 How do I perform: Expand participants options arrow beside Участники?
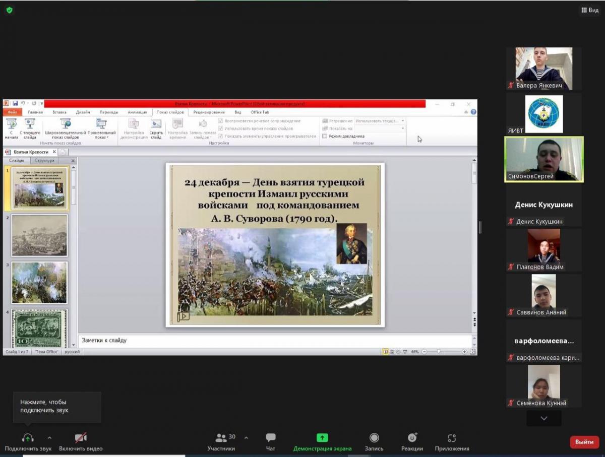pos(246,438)
